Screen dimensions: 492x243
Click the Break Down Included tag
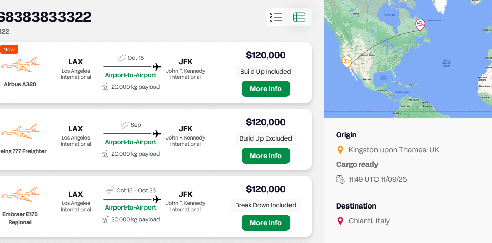(266, 205)
